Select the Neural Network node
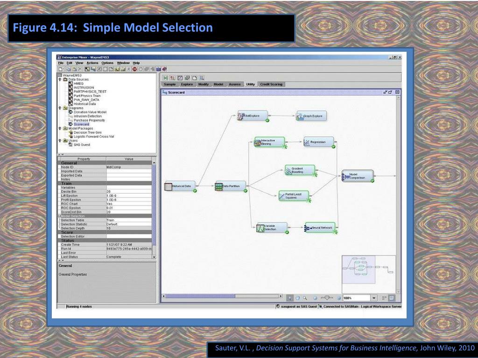478x358 pixels. [320, 227]
